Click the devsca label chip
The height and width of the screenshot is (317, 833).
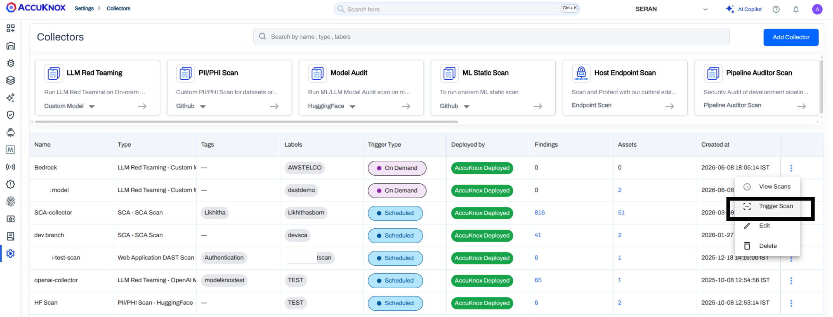(x=297, y=235)
